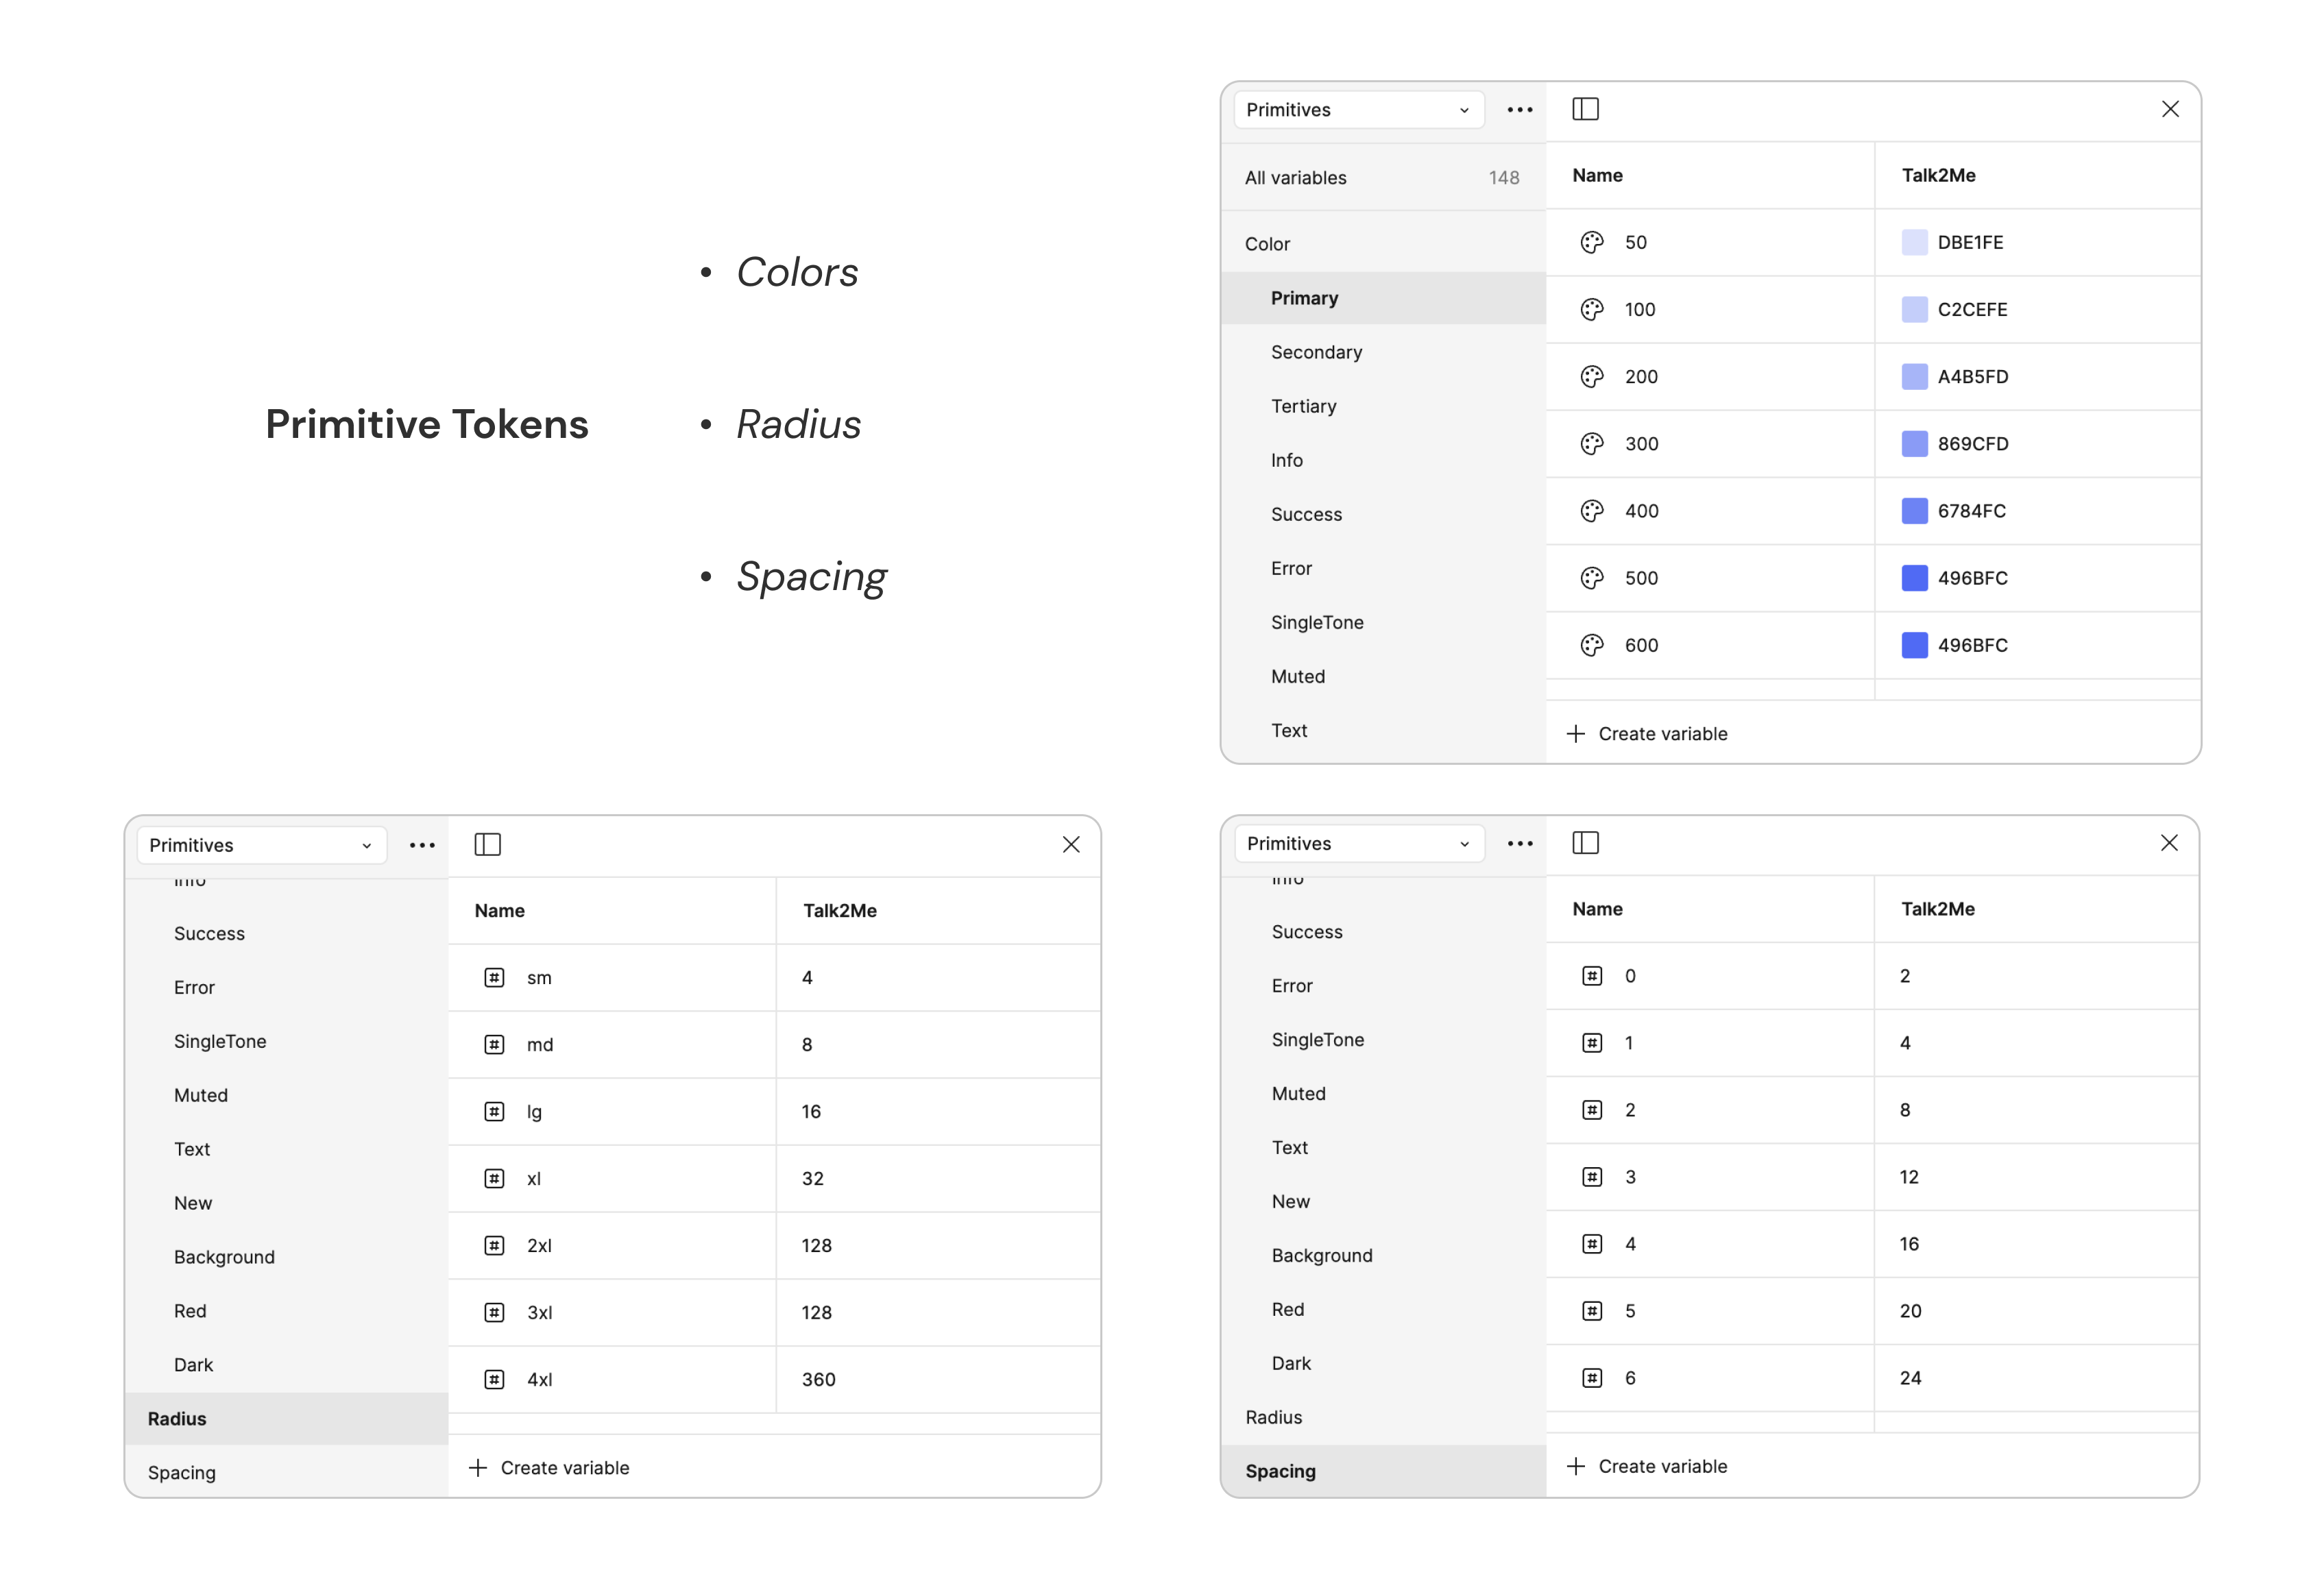Screen dimensions: 2324x1579
Task: Toggle sidebar icon in Spacing panel
Action: [x=1585, y=842]
